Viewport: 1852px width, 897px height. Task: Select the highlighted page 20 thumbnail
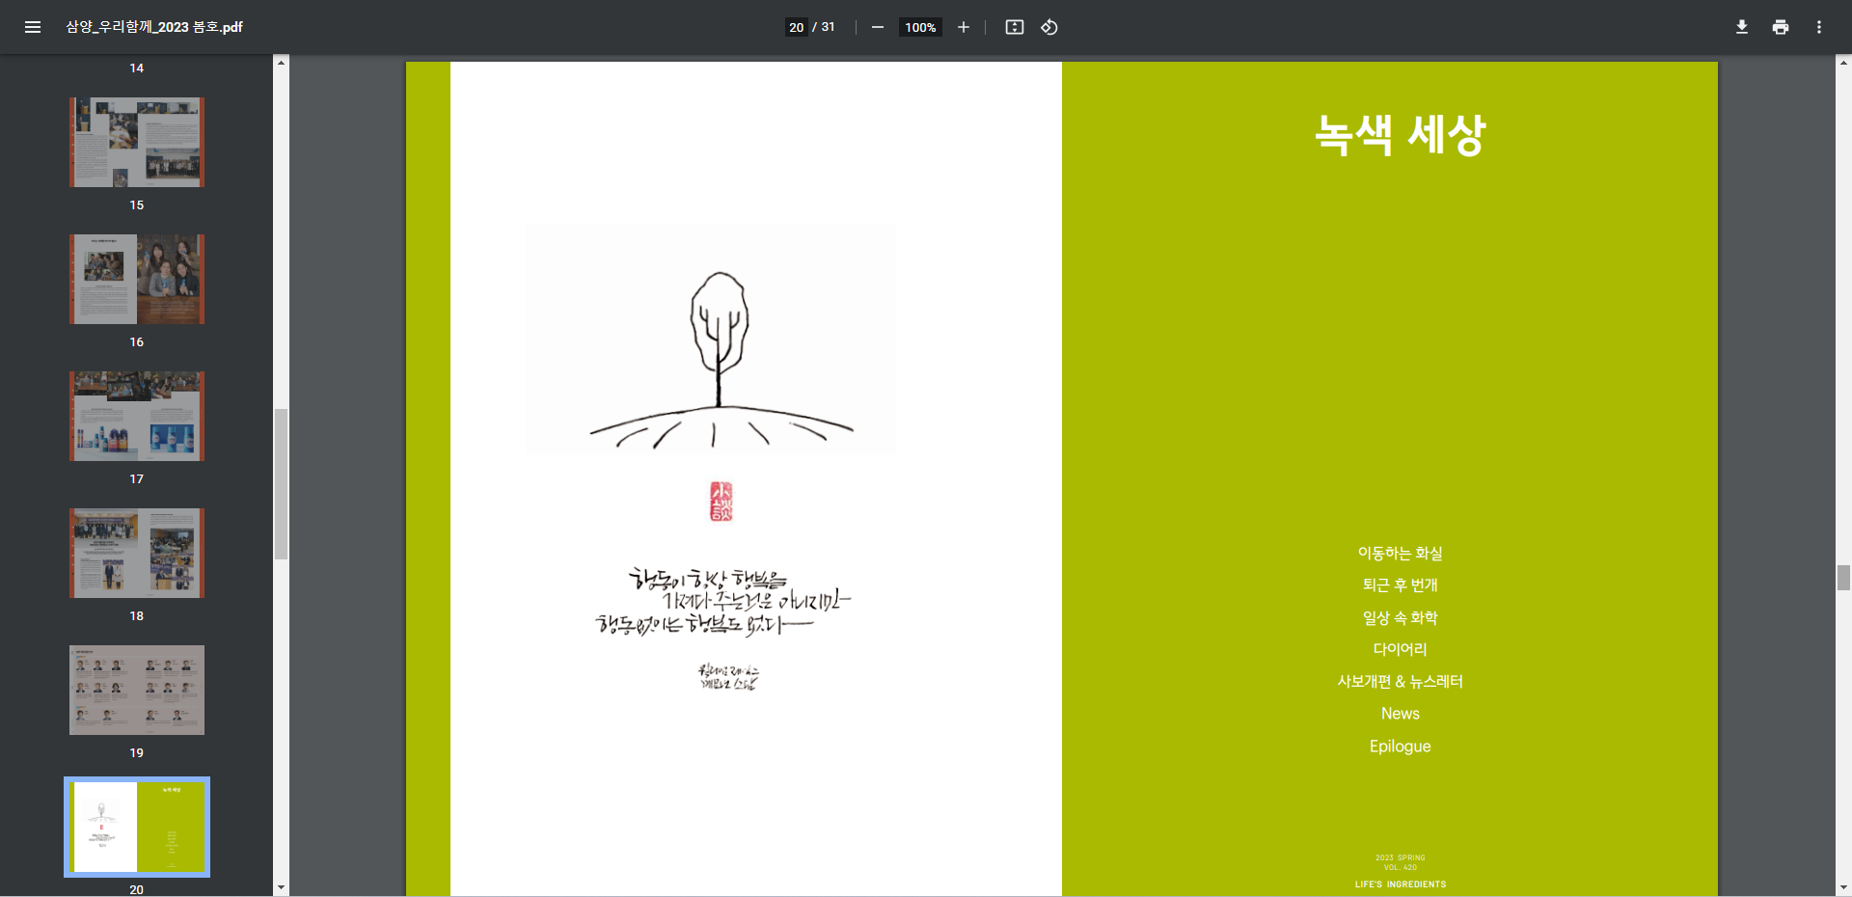pos(137,827)
